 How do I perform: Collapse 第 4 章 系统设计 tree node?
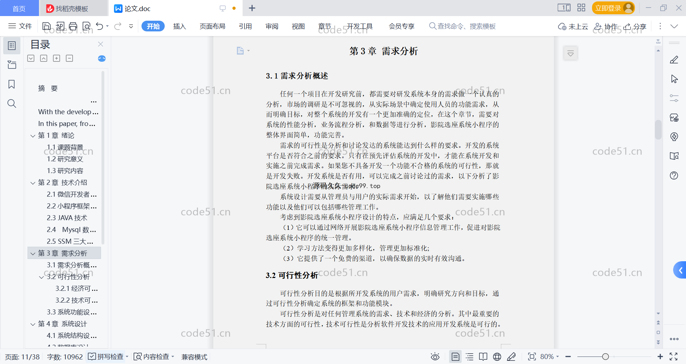point(33,324)
